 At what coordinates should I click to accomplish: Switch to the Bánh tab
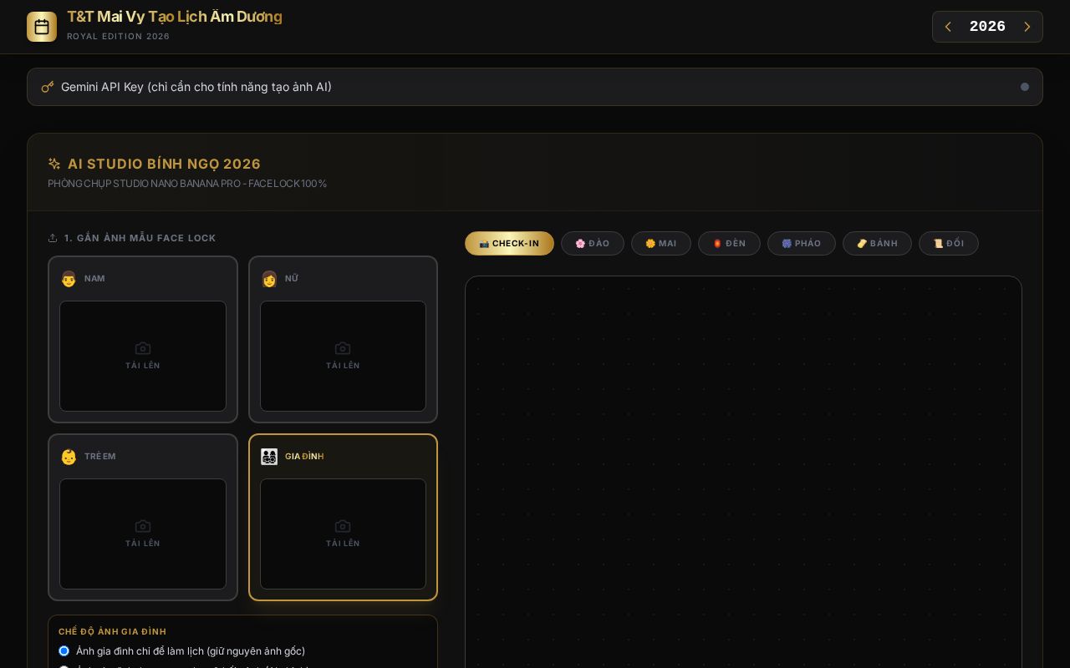pos(877,243)
